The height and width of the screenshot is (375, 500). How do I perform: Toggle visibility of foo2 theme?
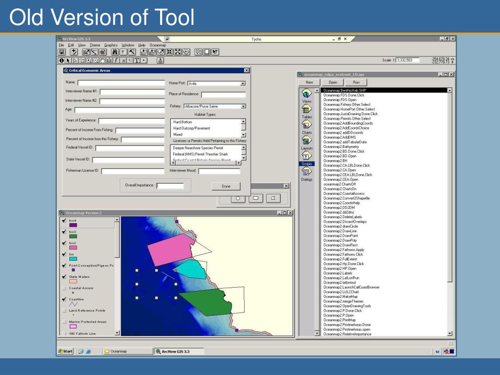coord(64,243)
